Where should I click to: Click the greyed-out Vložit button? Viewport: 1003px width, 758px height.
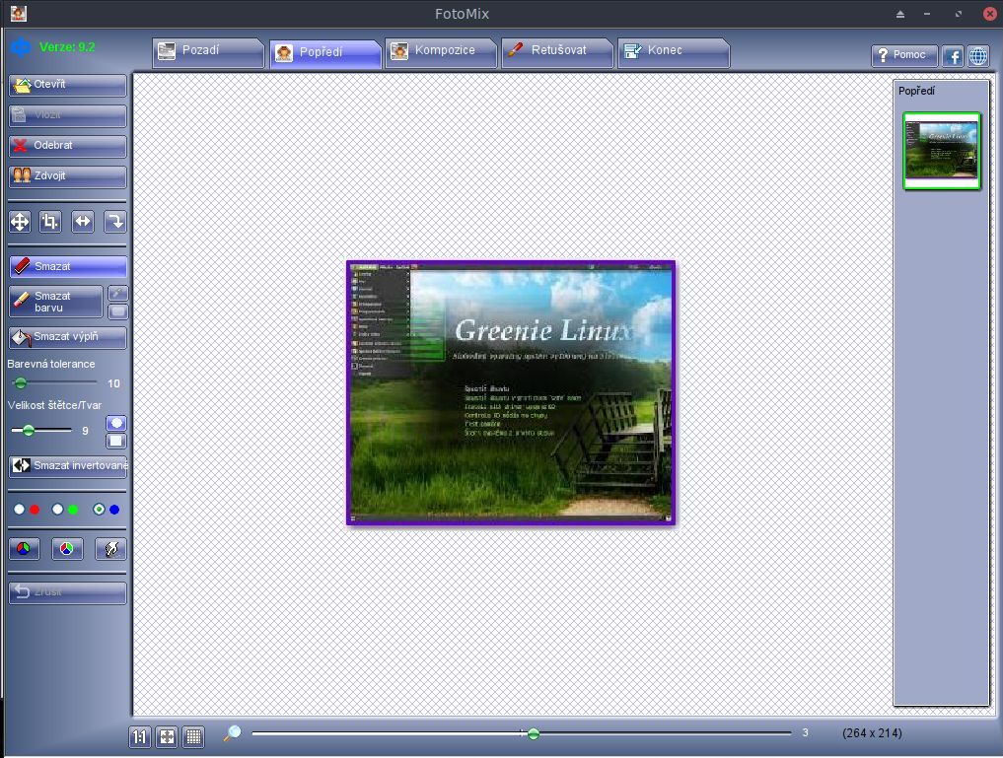pos(68,115)
